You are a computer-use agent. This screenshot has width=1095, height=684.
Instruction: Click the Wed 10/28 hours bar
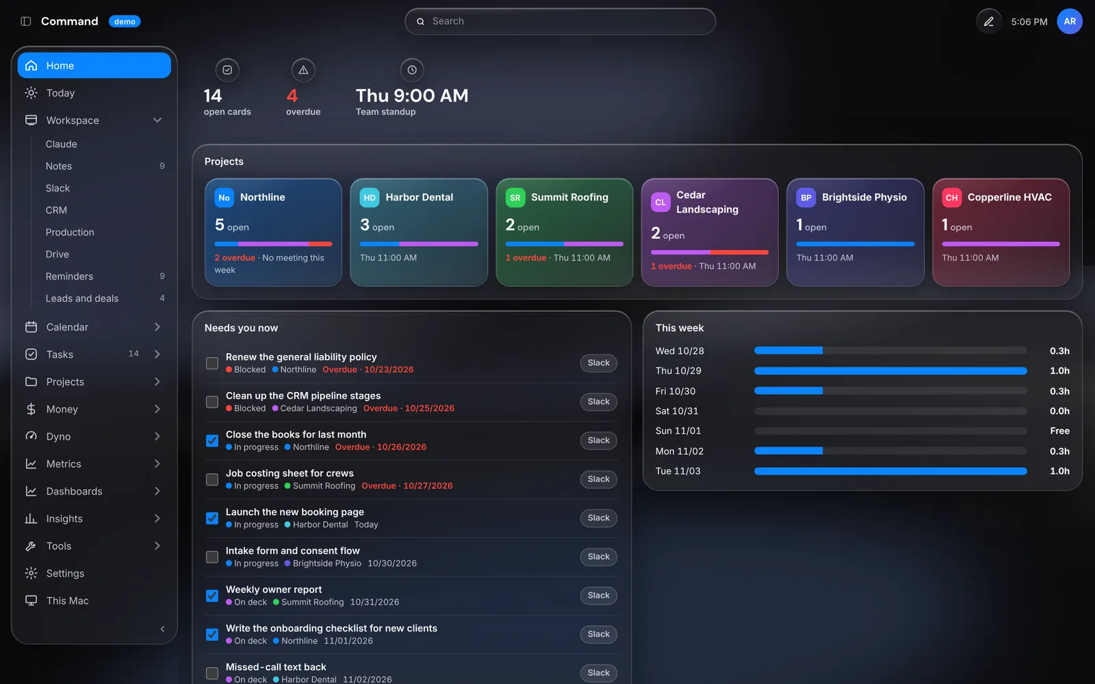point(890,350)
